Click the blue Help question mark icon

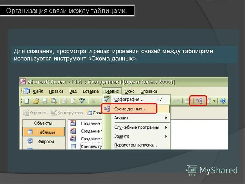coord(223,101)
